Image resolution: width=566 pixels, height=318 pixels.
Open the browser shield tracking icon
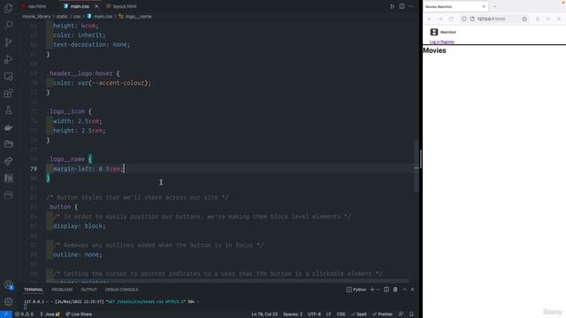pos(463,19)
